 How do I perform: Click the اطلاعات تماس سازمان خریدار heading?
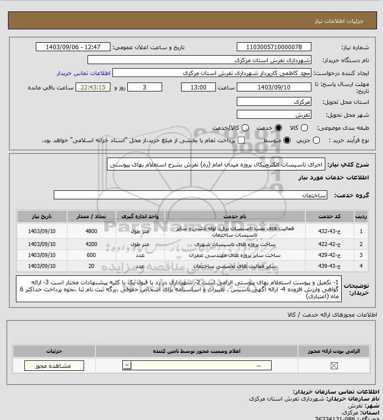(x=336, y=392)
